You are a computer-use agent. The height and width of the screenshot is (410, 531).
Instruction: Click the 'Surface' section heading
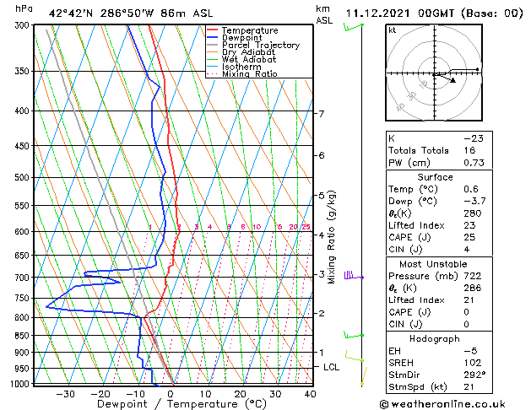(x=435, y=177)
